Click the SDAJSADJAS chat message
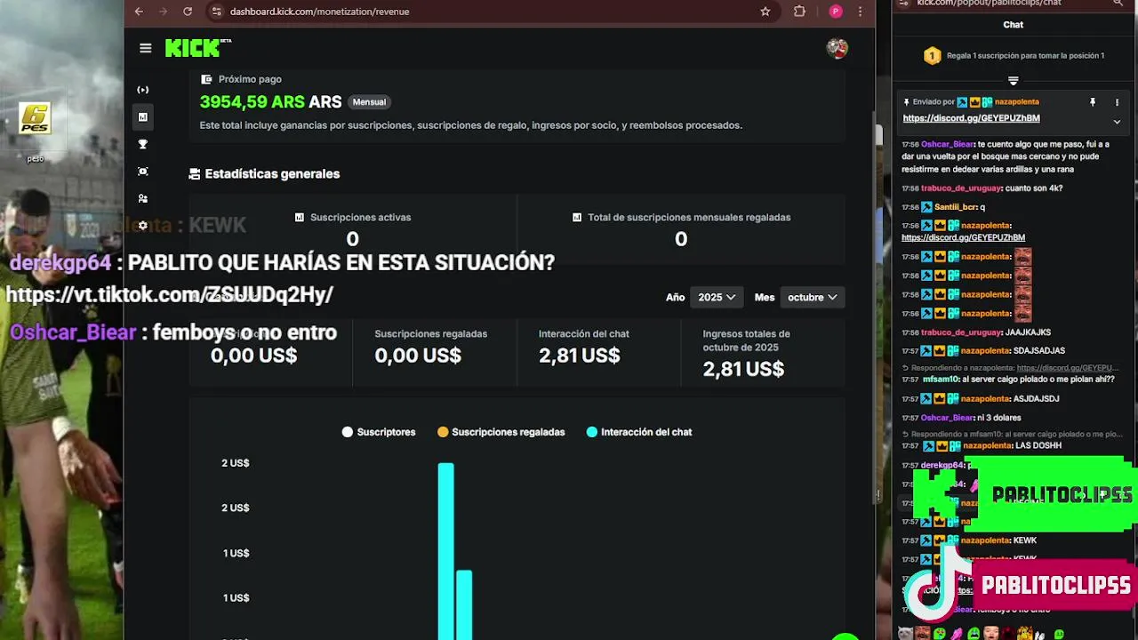The image size is (1138, 640). pos(1039,351)
